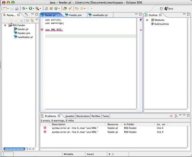This screenshot has height=157, width=192.
Task: Click the Open Perspective icon
Action: click(x=161, y=9)
